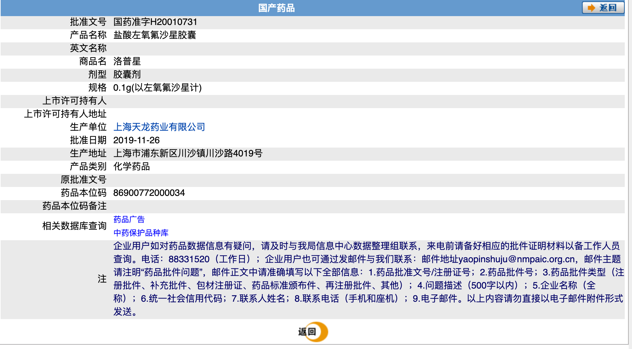Click the 批准日期 field label
The width and height of the screenshot is (632, 349).
tap(88, 140)
